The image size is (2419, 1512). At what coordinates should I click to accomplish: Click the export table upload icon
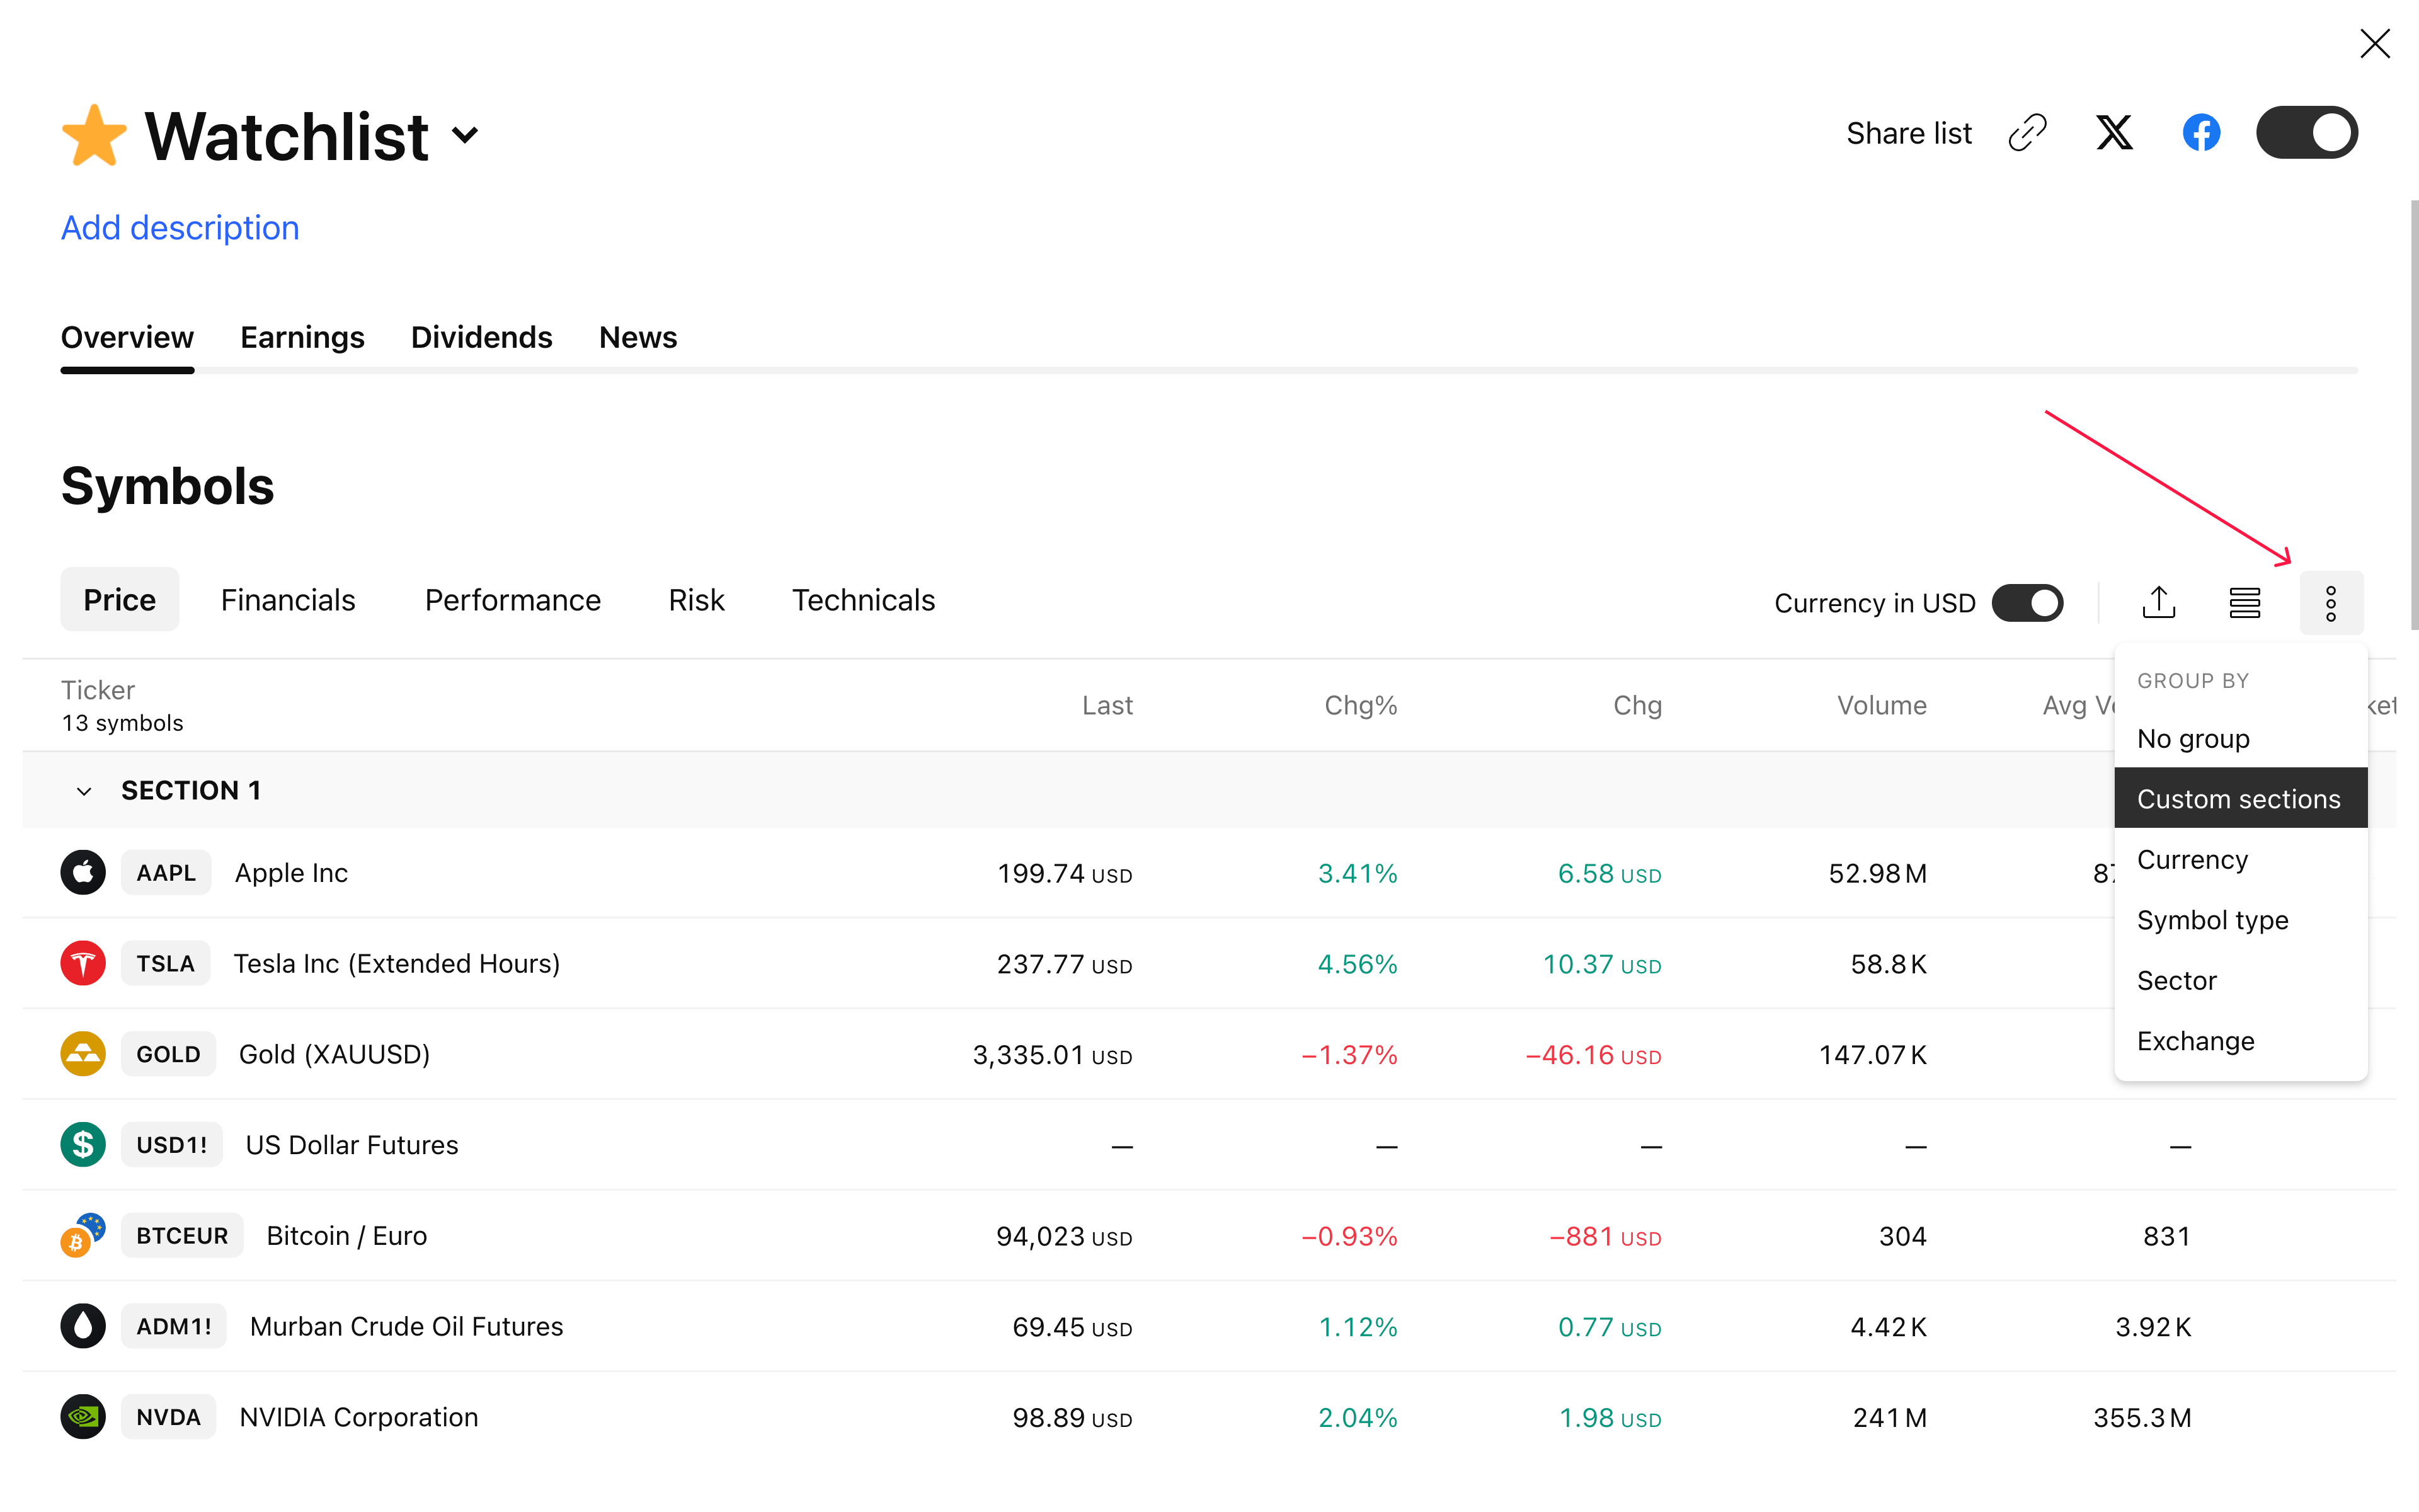[2158, 602]
